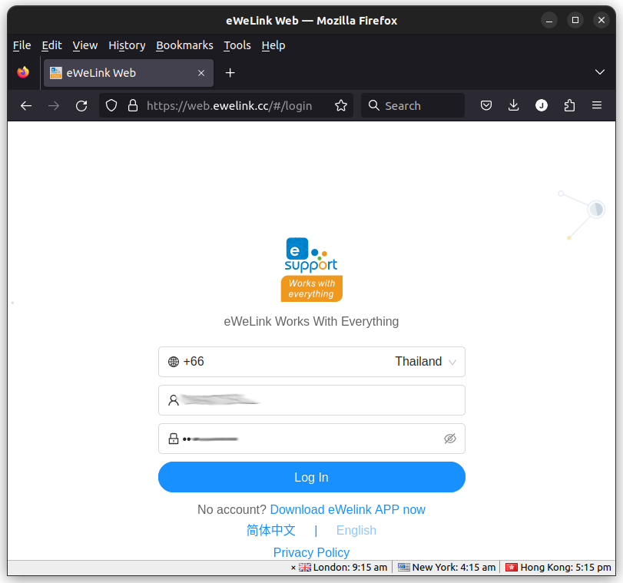Open the Tools menu

tap(237, 45)
